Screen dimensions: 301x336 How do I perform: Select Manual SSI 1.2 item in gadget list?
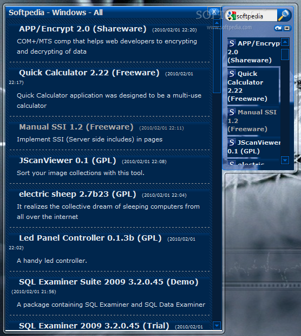click(254, 121)
